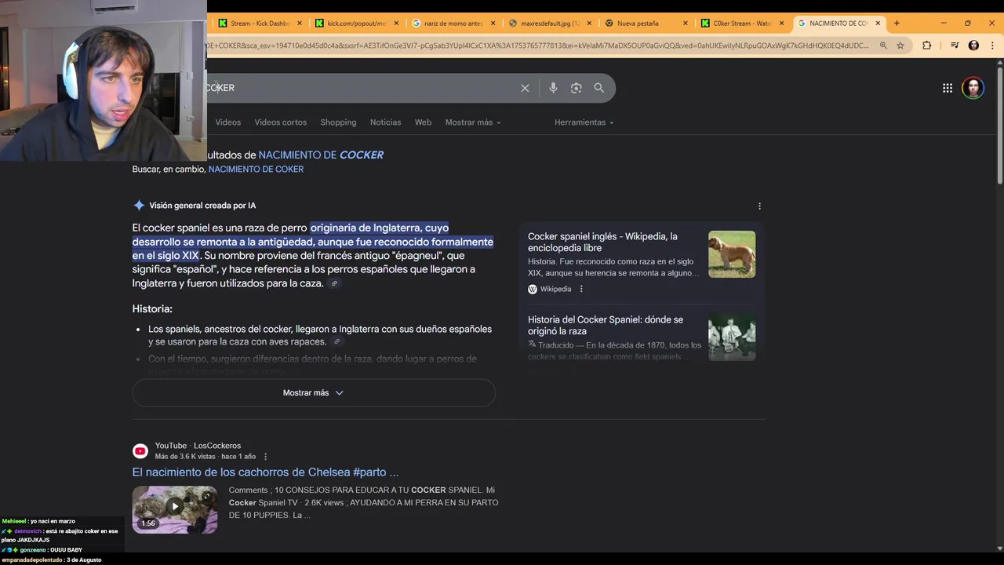The height and width of the screenshot is (565, 1004).
Task: Click chat message from user deimovich
Action: (x=61, y=535)
